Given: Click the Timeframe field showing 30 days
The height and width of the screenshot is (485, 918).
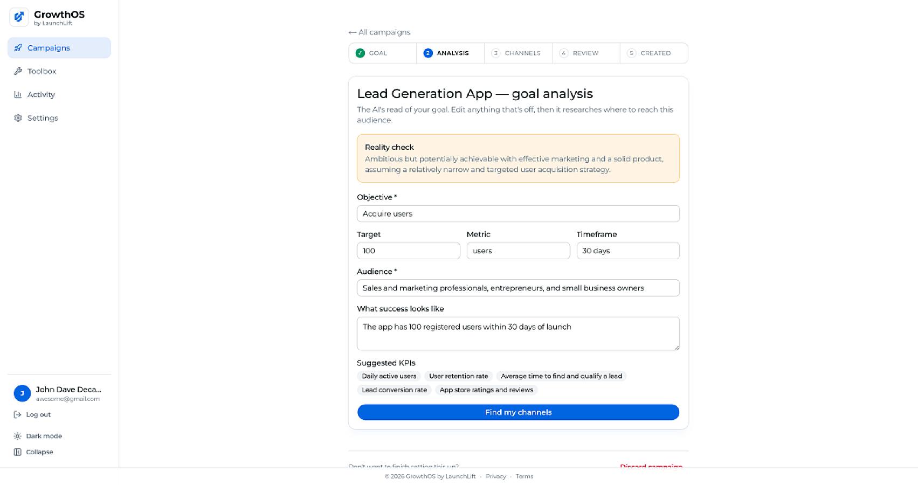Looking at the screenshot, I should pos(628,251).
